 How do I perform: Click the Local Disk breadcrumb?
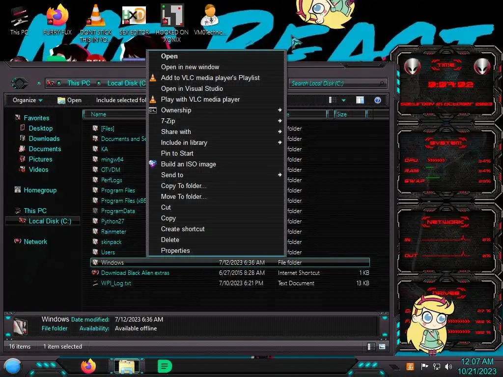pyautogui.click(x=126, y=83)
